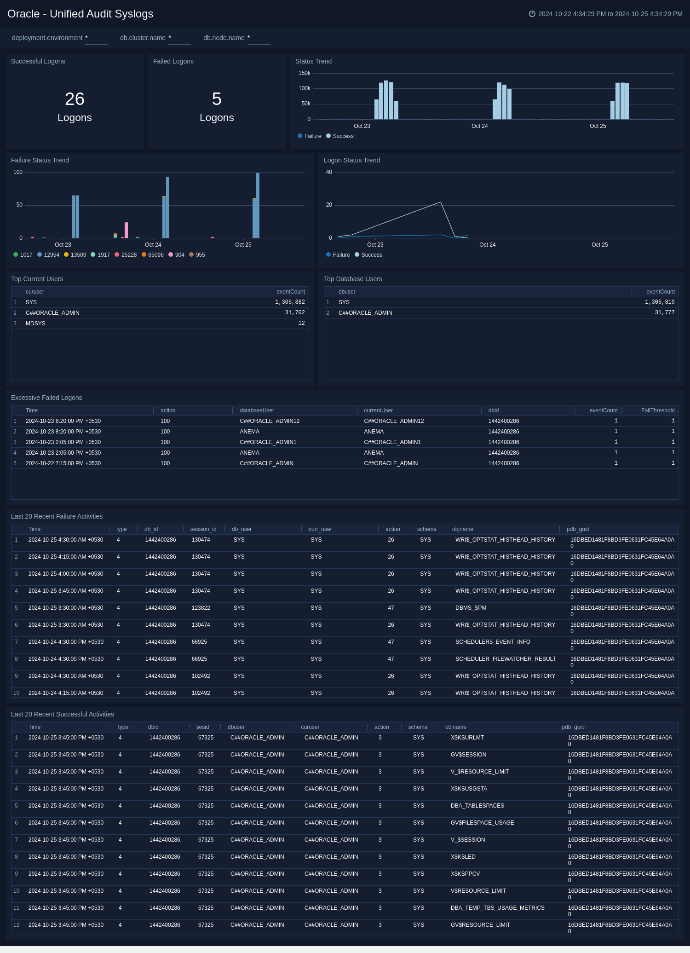Sort Excessive Failed Logons by Time
Viewport: 690px width, 953px height.
click(x=32, y=410)
